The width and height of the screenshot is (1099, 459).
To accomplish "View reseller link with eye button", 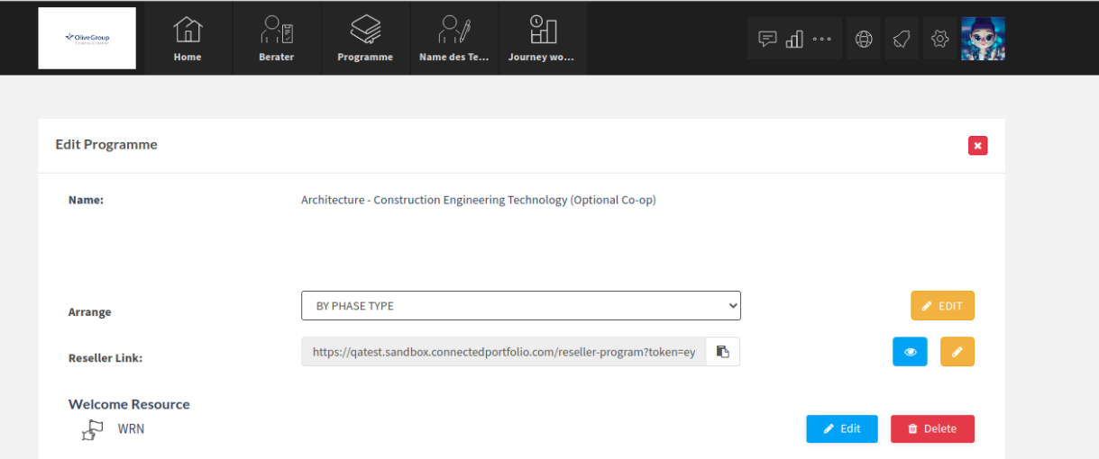I will [x=910, y=352].
